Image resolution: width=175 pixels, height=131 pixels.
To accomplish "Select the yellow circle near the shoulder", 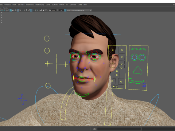I will 48,86.
